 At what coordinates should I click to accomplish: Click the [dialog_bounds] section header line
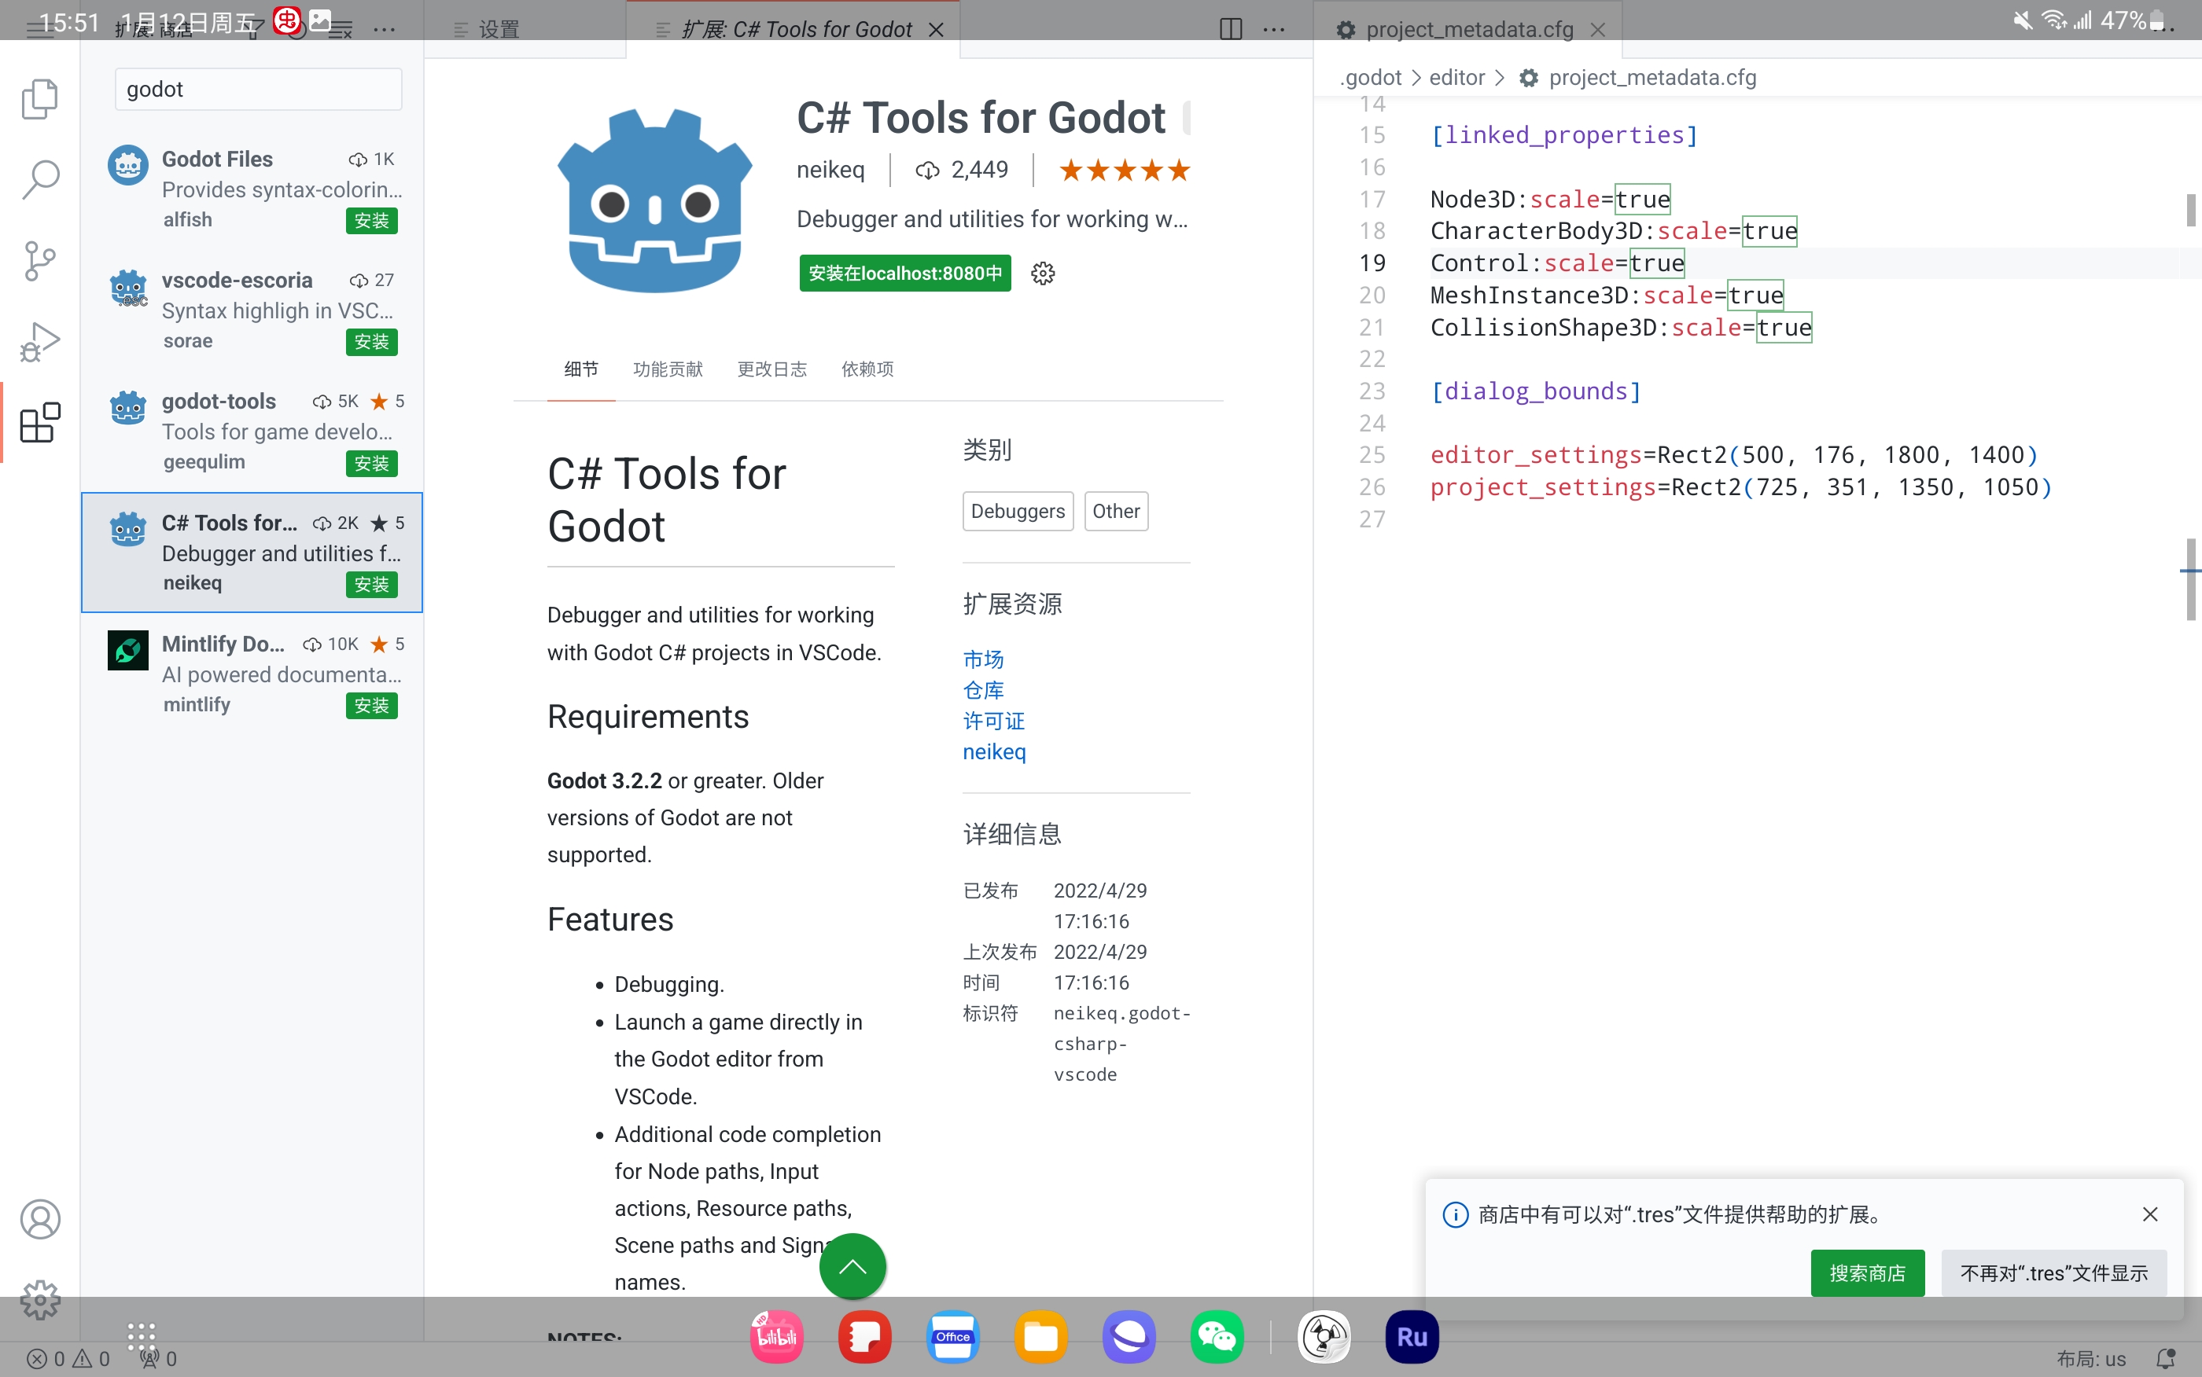(x=1536, y=391)
